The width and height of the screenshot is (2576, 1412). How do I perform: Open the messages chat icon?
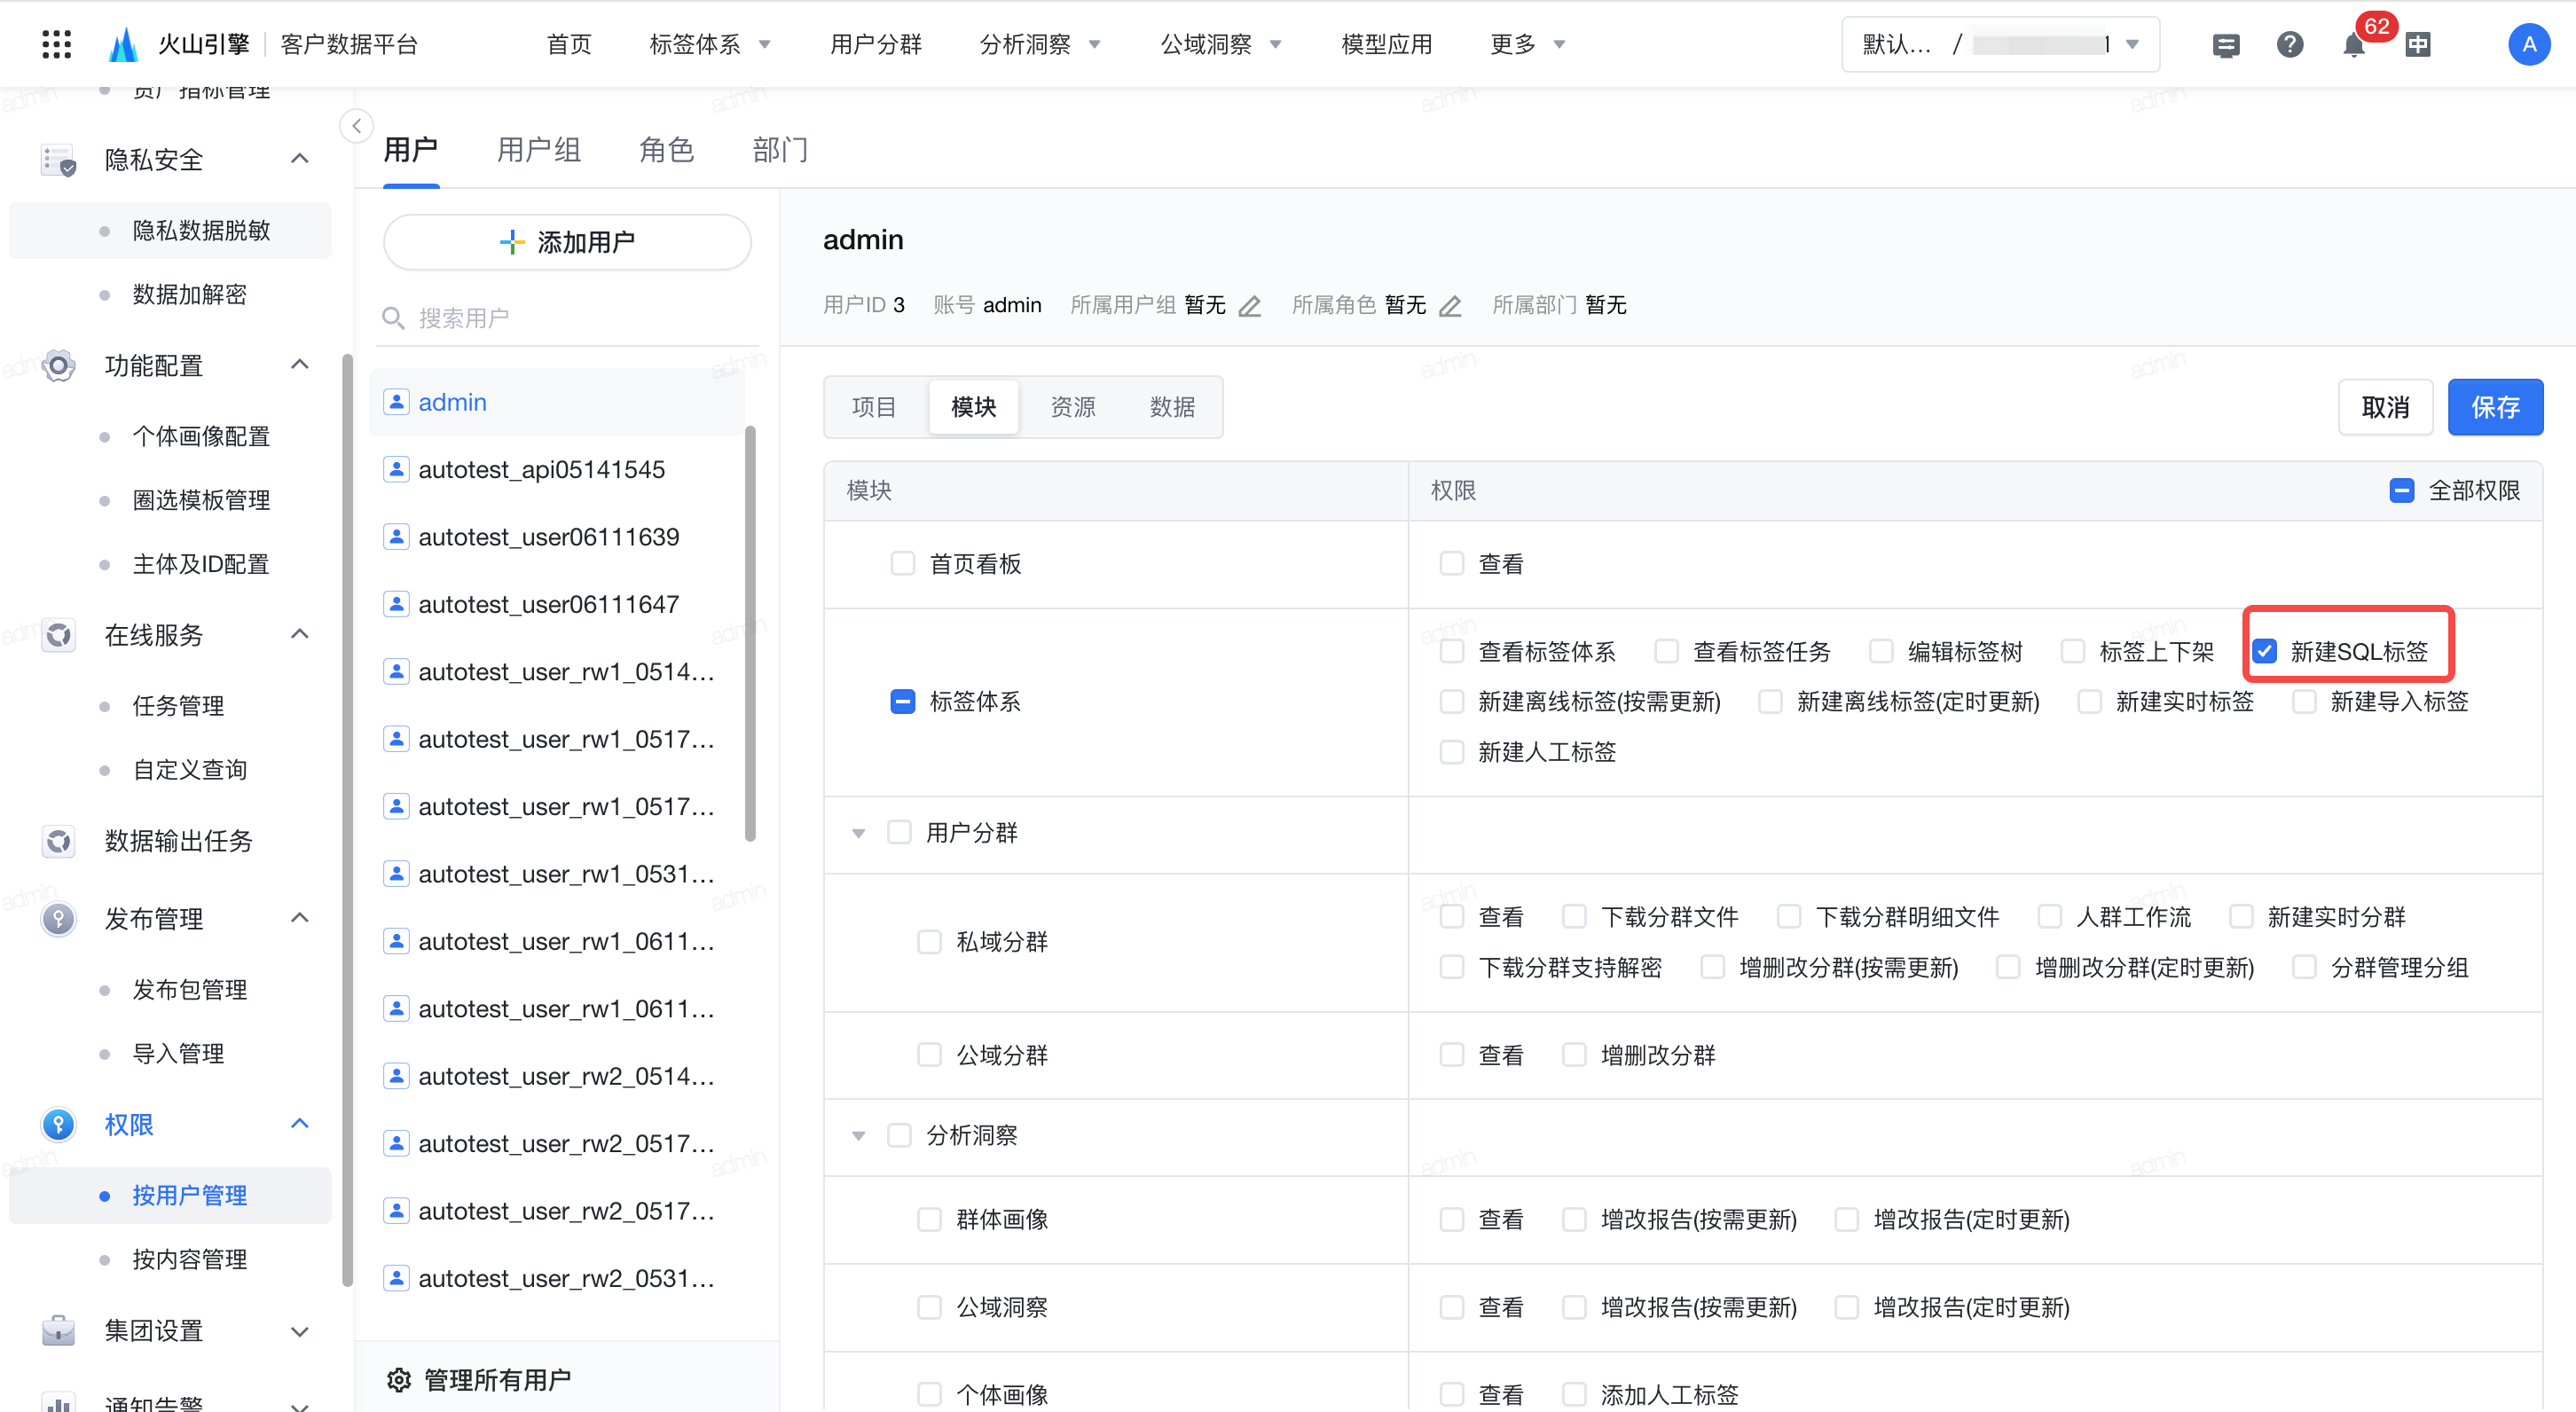pyautogui.click(x=2226, y=45)
